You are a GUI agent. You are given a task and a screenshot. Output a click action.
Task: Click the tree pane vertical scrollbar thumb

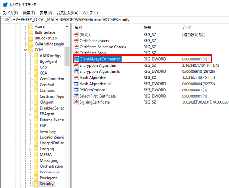[x=67, y=57]
